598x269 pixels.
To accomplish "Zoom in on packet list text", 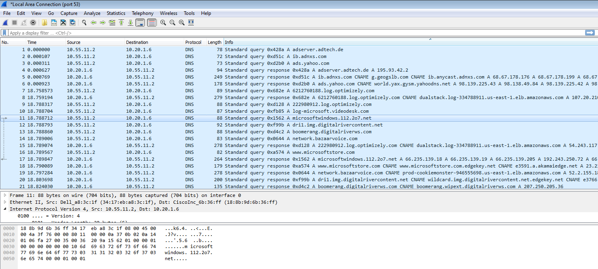I will click(164, 23).
